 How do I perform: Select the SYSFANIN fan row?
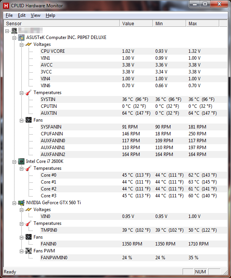pyautogui.click(x=134, y=127)
